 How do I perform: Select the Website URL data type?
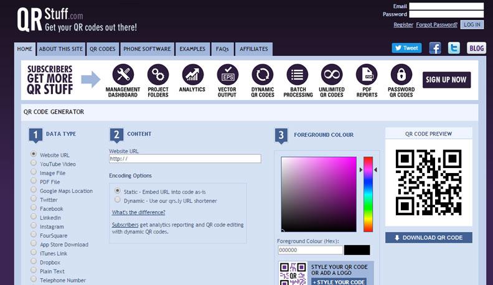click(34, 154)
